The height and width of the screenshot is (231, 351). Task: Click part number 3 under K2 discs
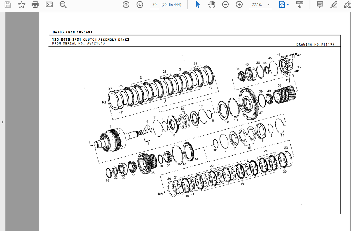pyautogui.click(x=165, y=102)
